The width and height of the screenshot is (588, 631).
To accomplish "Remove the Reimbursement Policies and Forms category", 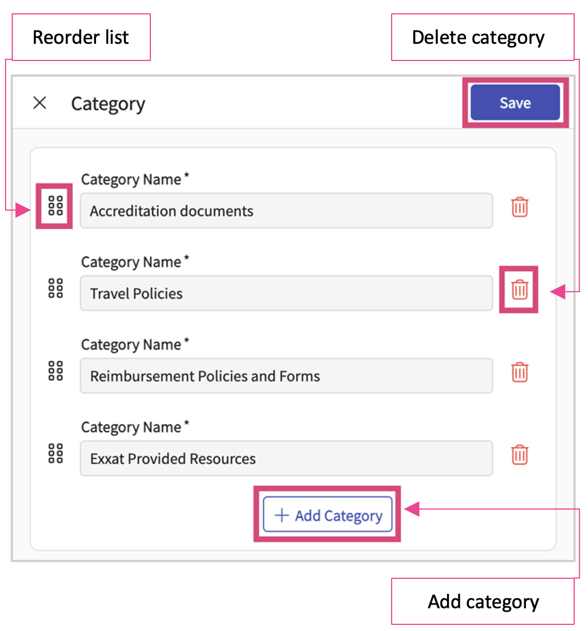I will (x=520, y=372).
